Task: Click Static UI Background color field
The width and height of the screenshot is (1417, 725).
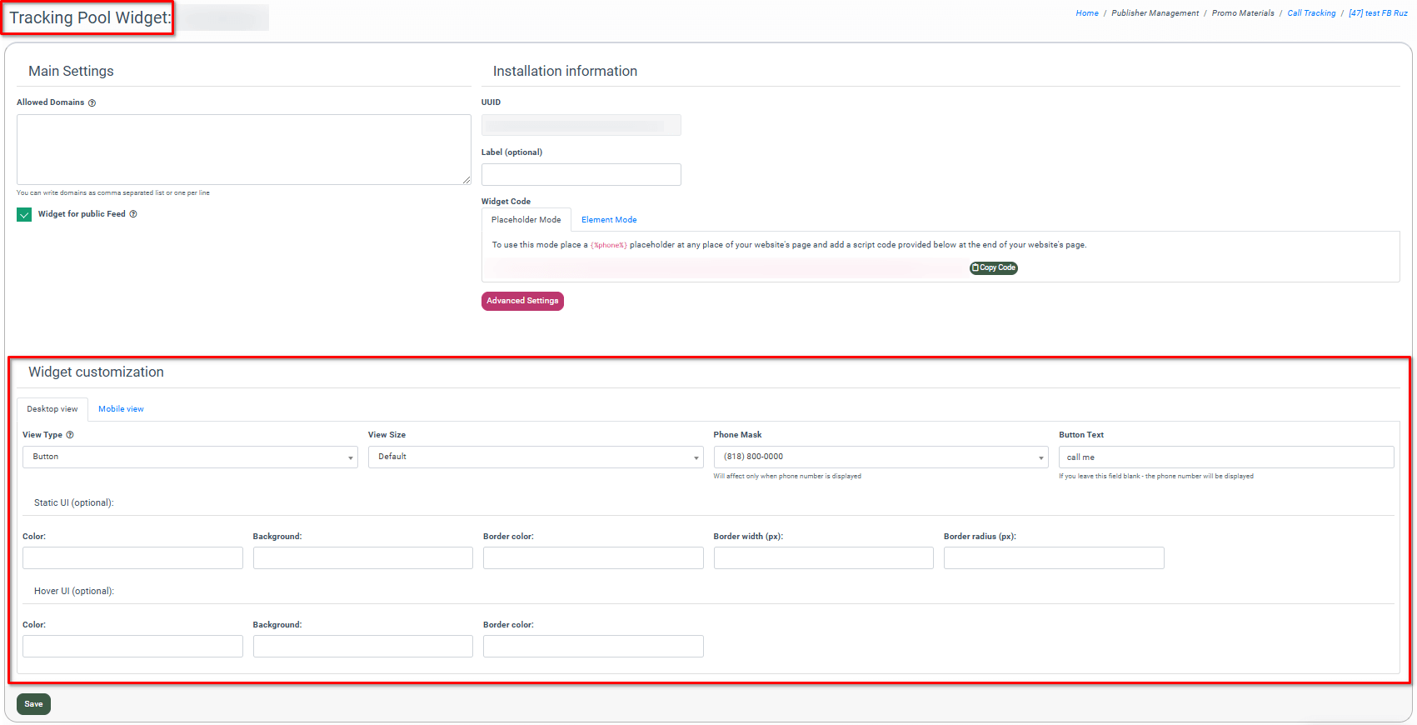Action: click(x=362, y=558)
